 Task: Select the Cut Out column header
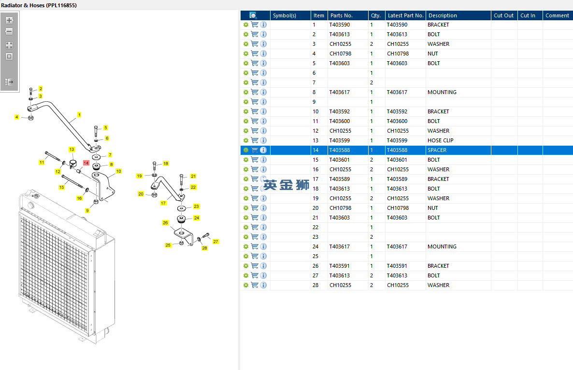click(504, 15)
